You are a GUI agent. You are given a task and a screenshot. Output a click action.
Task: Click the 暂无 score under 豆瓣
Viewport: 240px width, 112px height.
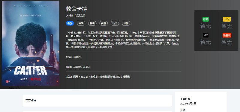click(205, 26)
